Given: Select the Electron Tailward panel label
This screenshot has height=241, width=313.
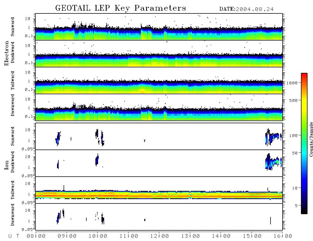Looking at the screenshot, I should [x=13, y=80].
